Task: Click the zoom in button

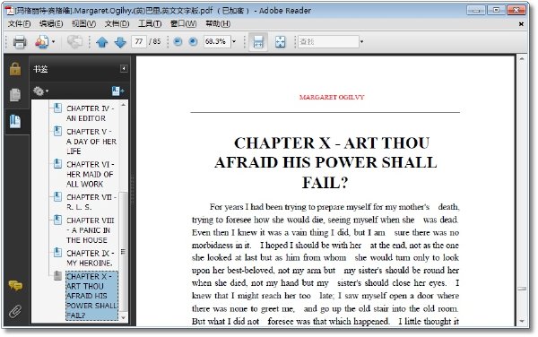Action: 193,42
